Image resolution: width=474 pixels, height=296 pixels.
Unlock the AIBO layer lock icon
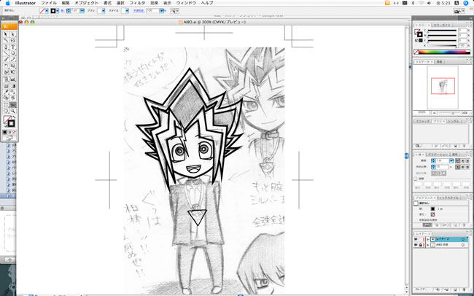pos(421,245)
